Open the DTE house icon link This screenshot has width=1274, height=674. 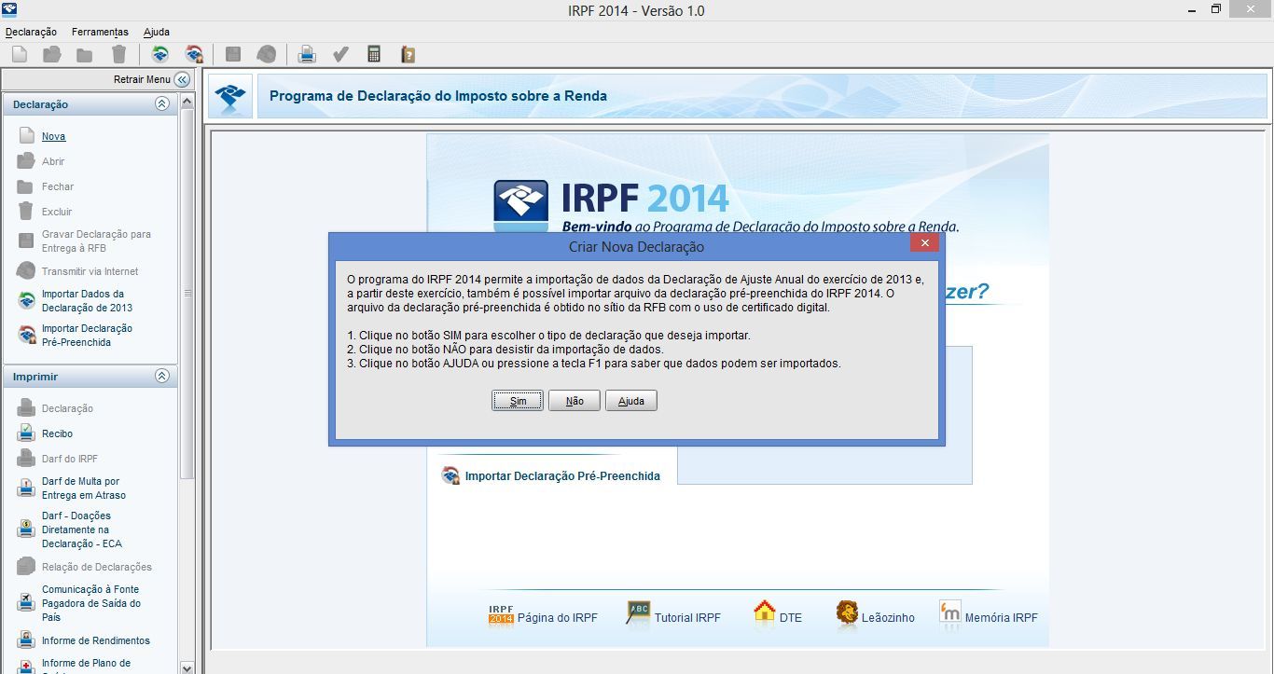tap(764, 612)
